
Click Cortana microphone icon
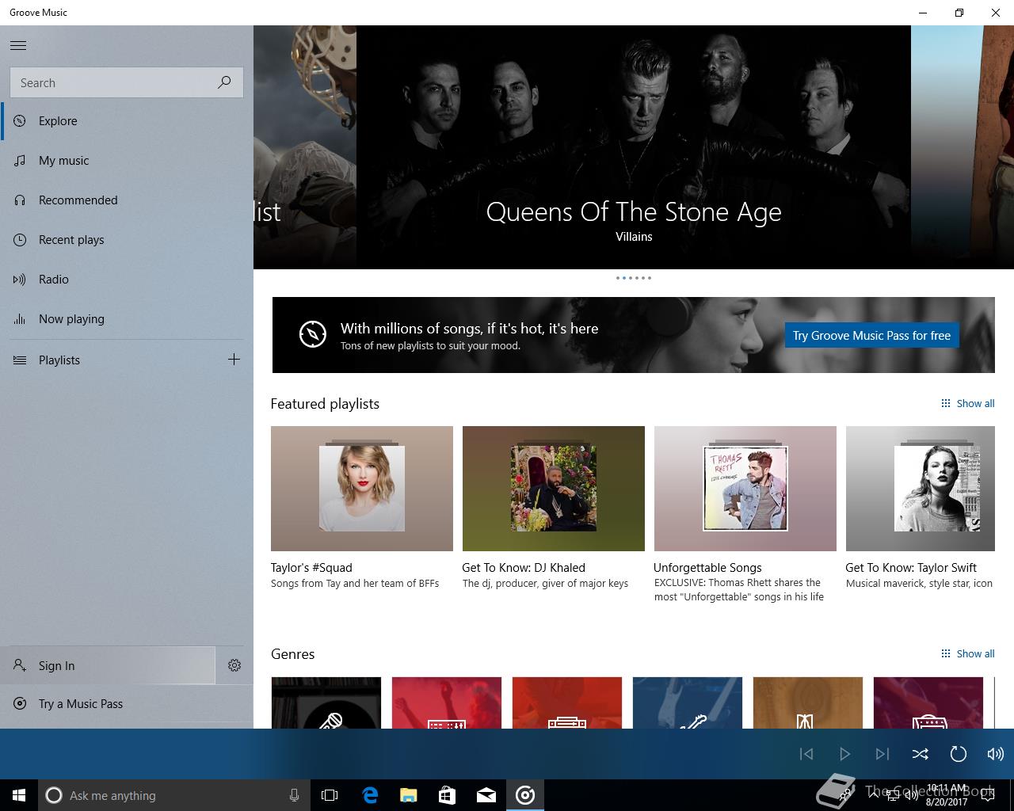point(294,795)
